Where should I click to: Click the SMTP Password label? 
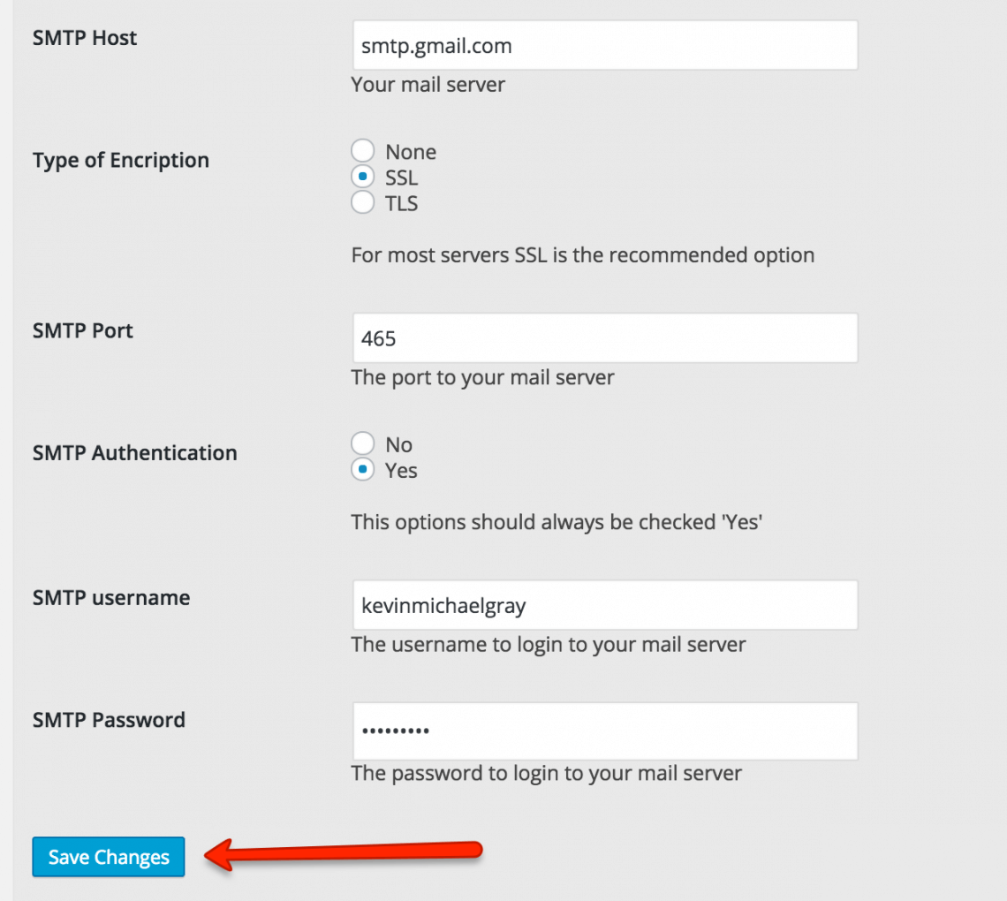[x=109, y=720]
